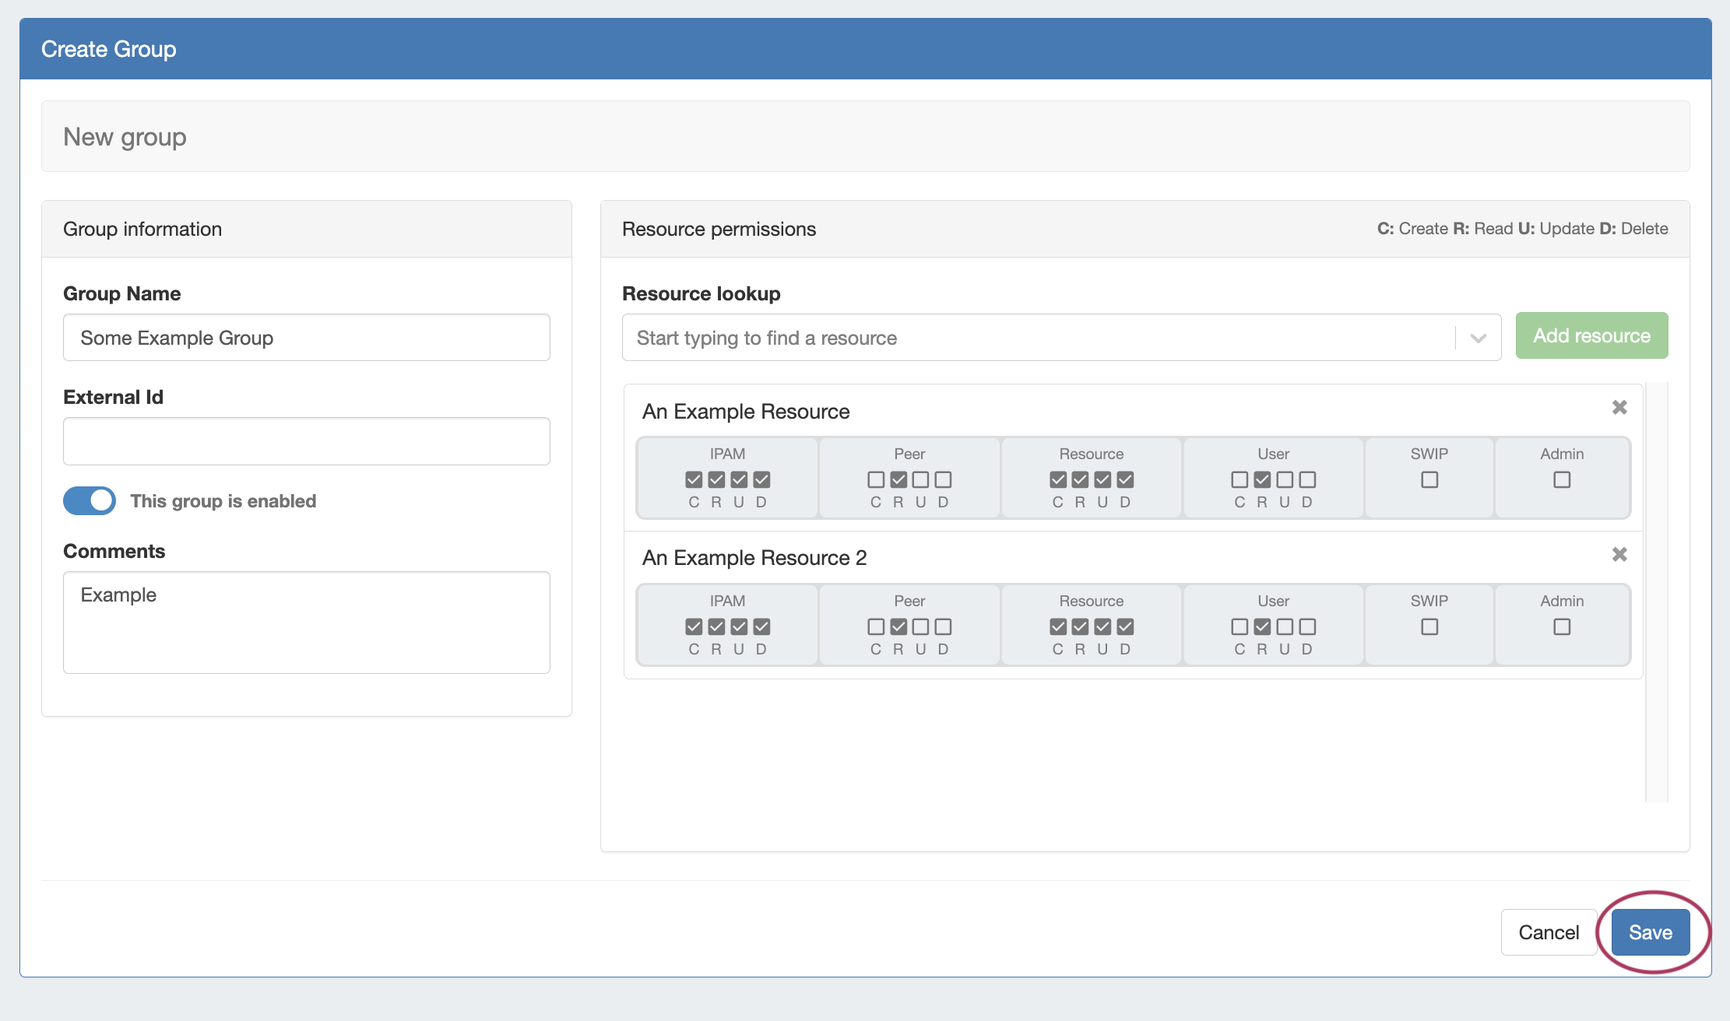Click the Comments text area
The image size is (1730, 1021).
307,623
